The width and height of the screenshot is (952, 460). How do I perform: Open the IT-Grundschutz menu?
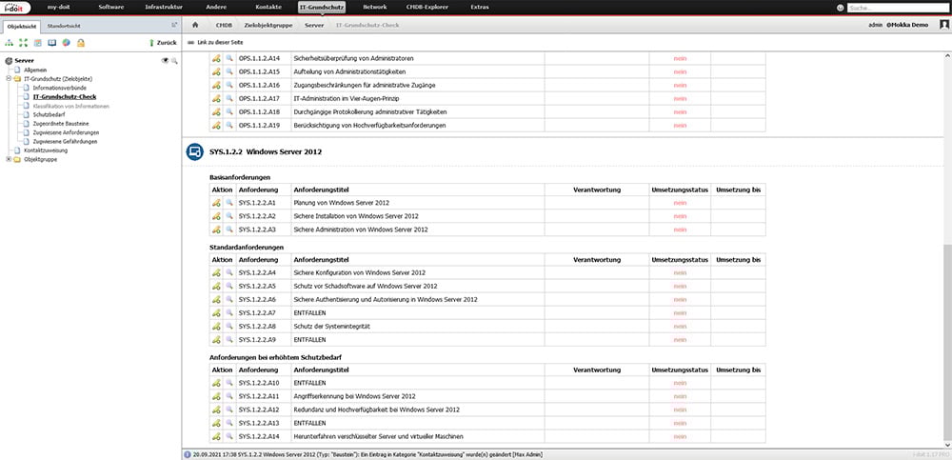[x=322, y=8]
